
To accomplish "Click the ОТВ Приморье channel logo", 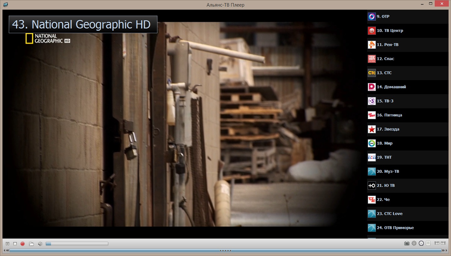I will pyautogui.click(x=372, y=228).
